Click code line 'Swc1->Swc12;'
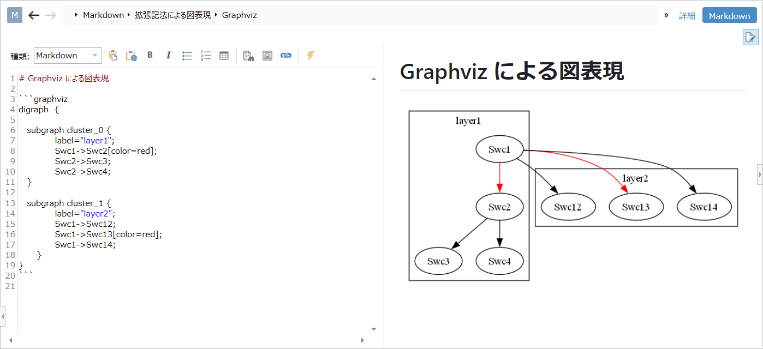 click(85, 224)
